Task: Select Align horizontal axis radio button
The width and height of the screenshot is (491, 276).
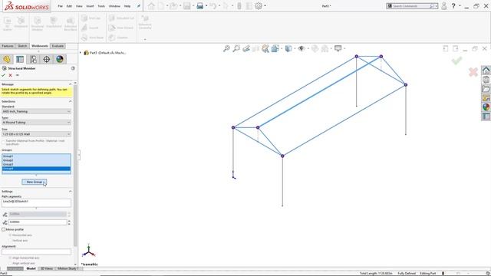Action: (10, 258)
